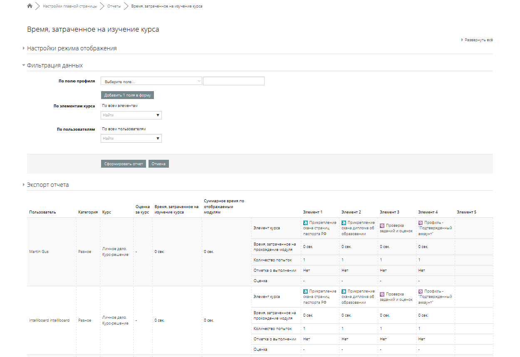
Task: Click the 'Профиль' element icon in Martin Gus row
Action: (421, 223)
